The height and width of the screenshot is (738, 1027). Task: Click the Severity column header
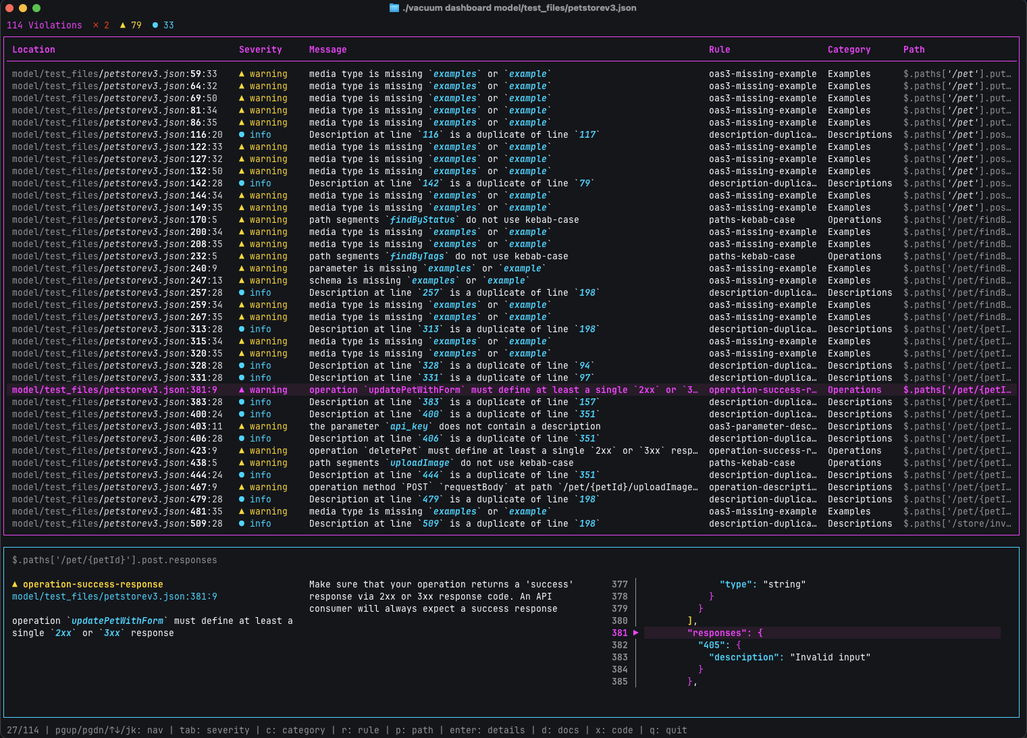pos(261,50)
